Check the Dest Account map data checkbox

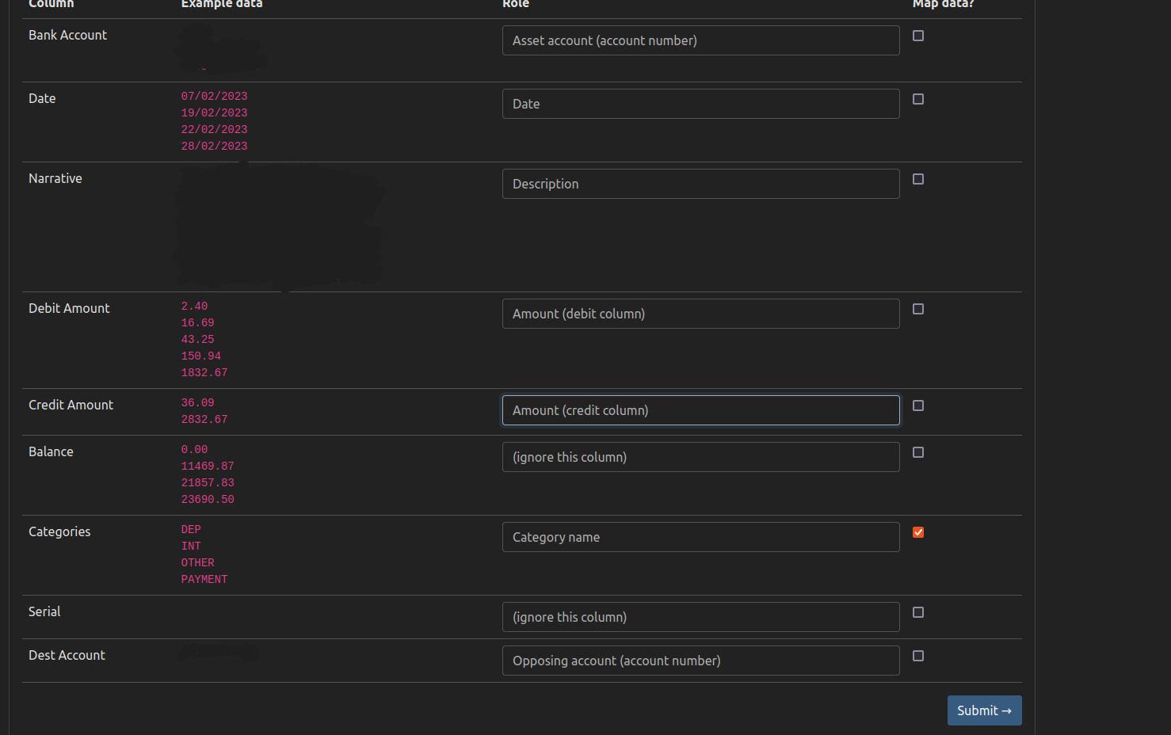[x=918, y=656]
